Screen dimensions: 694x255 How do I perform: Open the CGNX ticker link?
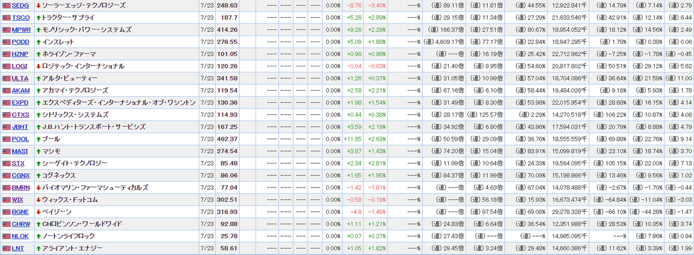(21, 175)
